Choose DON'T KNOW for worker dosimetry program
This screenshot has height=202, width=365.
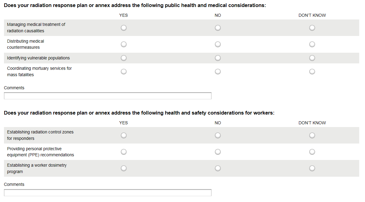point(312,168)
